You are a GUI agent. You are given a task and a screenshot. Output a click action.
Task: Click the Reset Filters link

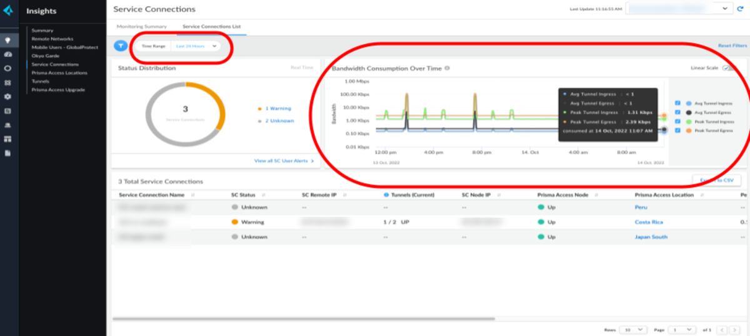[732, 46]
